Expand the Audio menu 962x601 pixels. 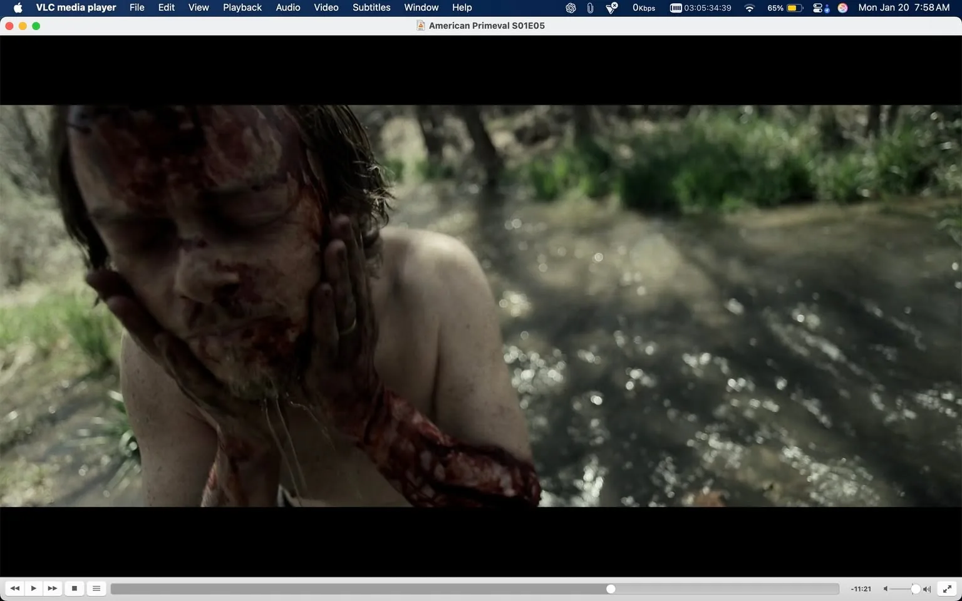coord(288,8)
